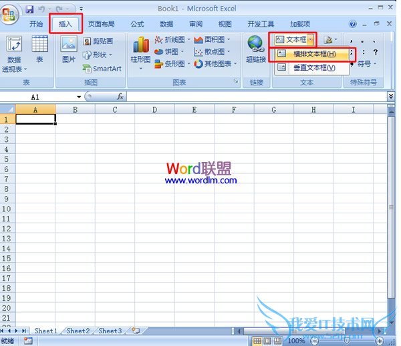Select the Insert (插入) tab
401x346 pixels.
[x=65, y=24]
